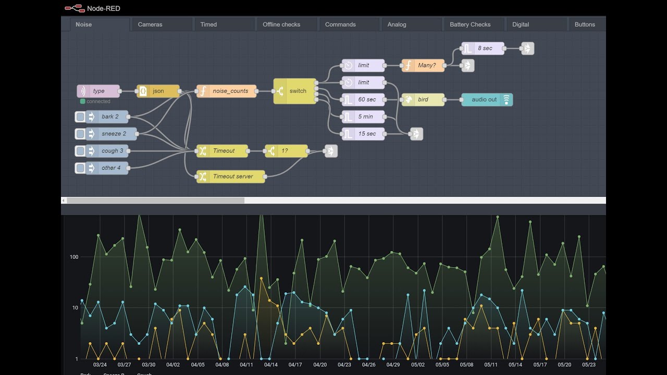The height and width of the screenshot is (375, 667).
Task: Select link out node beside Many? node
Action: point(468,66)
